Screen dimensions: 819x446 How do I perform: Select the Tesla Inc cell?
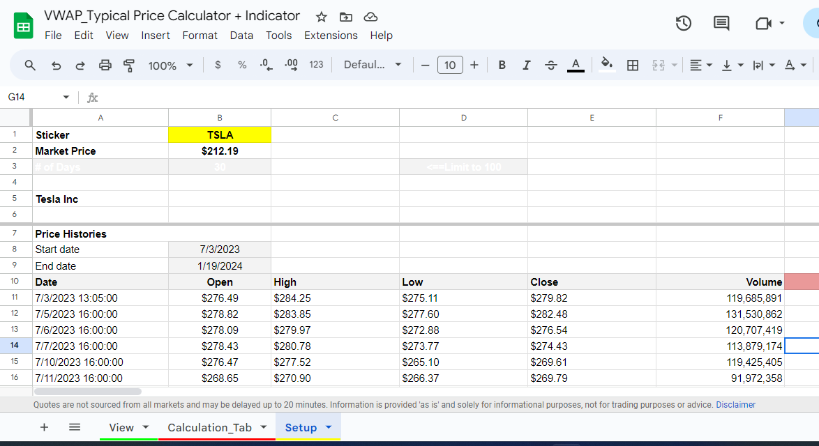click(100, 199)
